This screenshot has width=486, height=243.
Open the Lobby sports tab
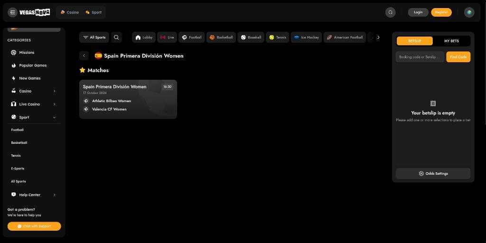[x=144, y=37]
